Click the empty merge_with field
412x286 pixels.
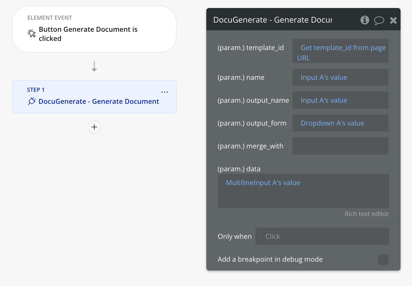click(341, 146)
